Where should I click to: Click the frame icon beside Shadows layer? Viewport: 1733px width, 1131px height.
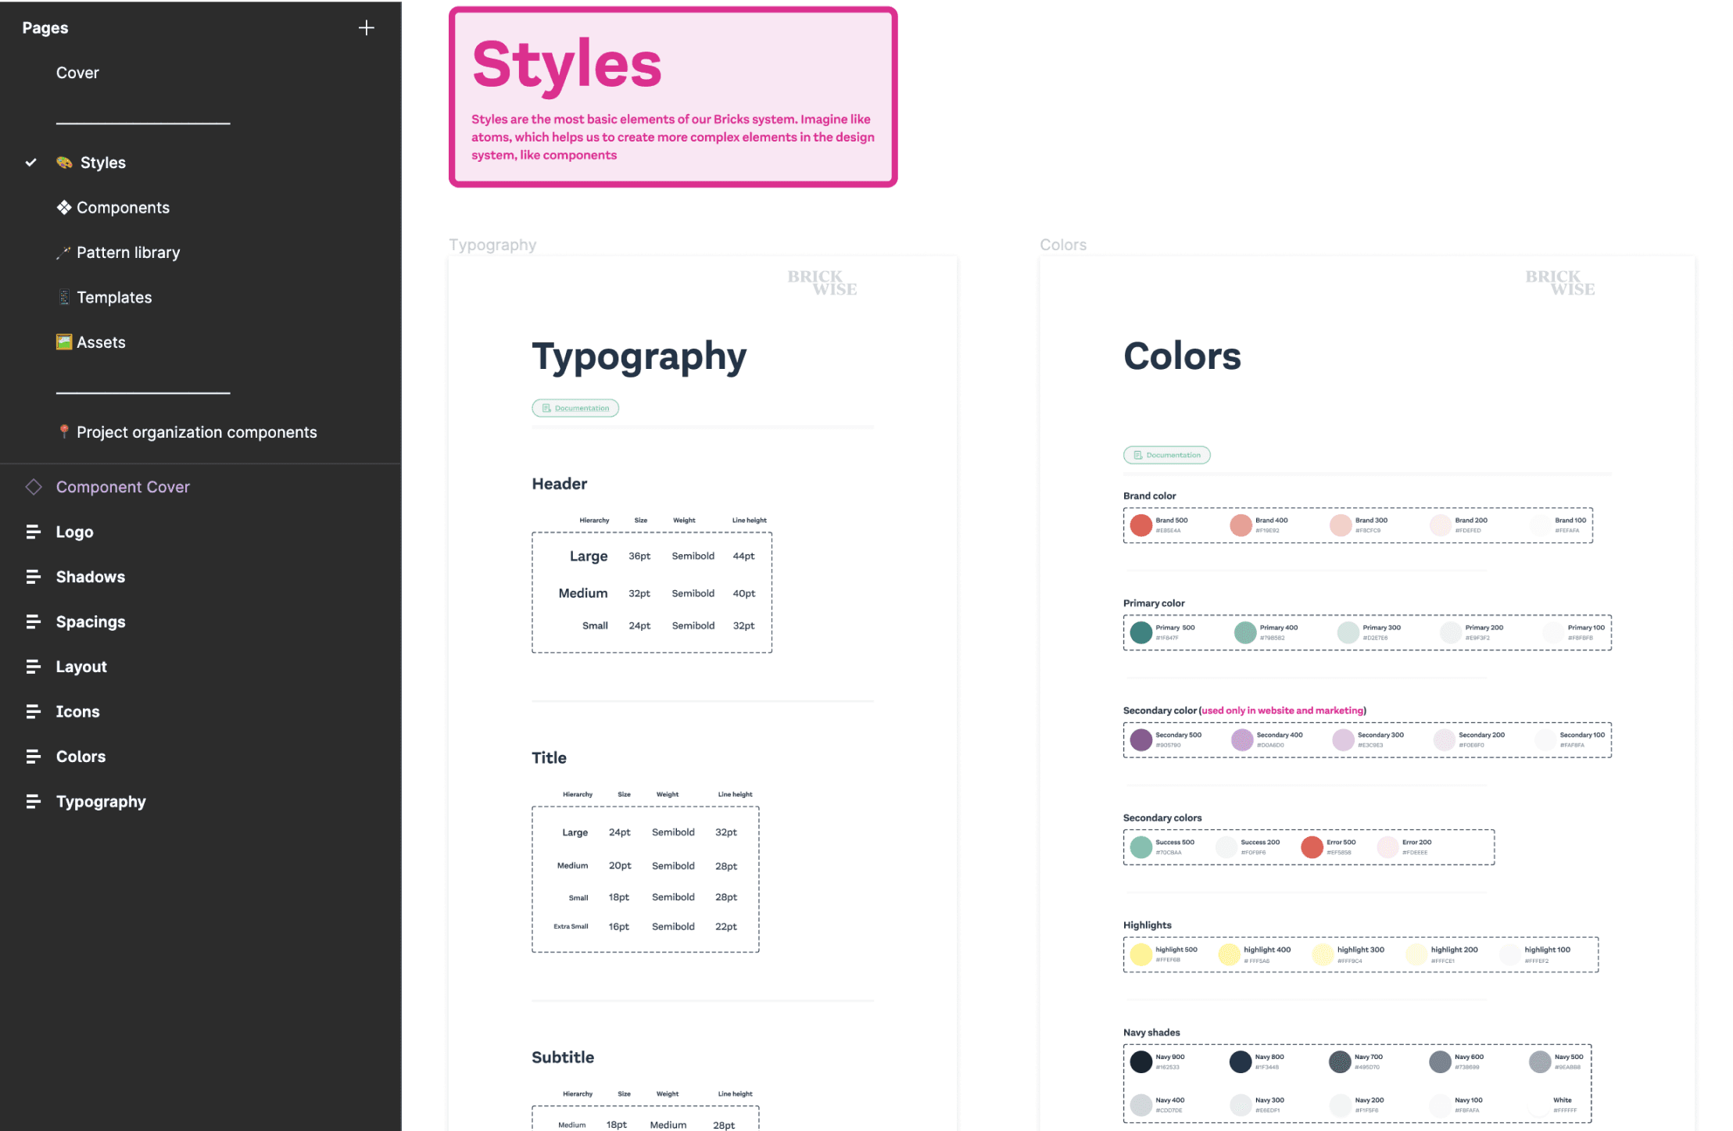[x=33, y=577]
